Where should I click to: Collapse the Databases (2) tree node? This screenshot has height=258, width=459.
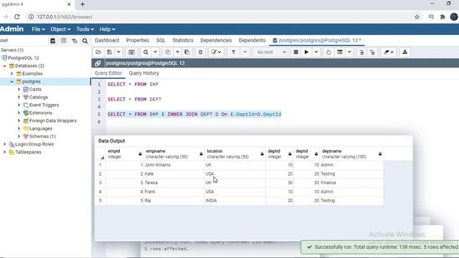coord(5,66)
